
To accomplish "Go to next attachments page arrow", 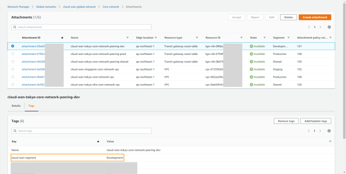I will pos(320,27).
